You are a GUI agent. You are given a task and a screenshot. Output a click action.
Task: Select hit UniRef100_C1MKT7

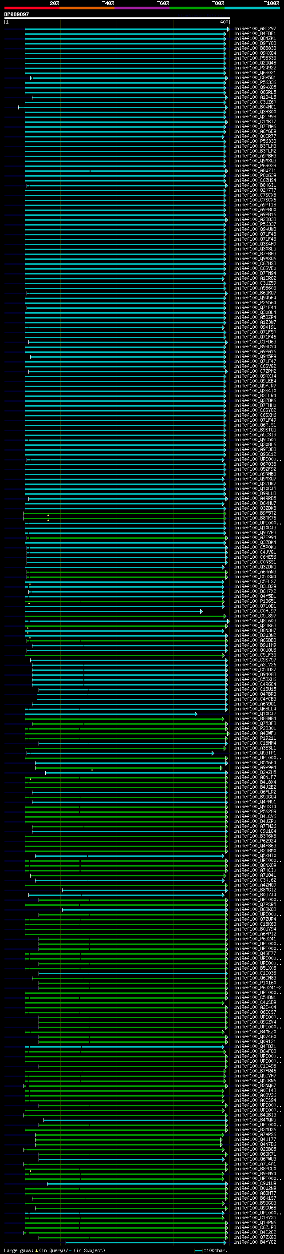(x=254, y=122)
